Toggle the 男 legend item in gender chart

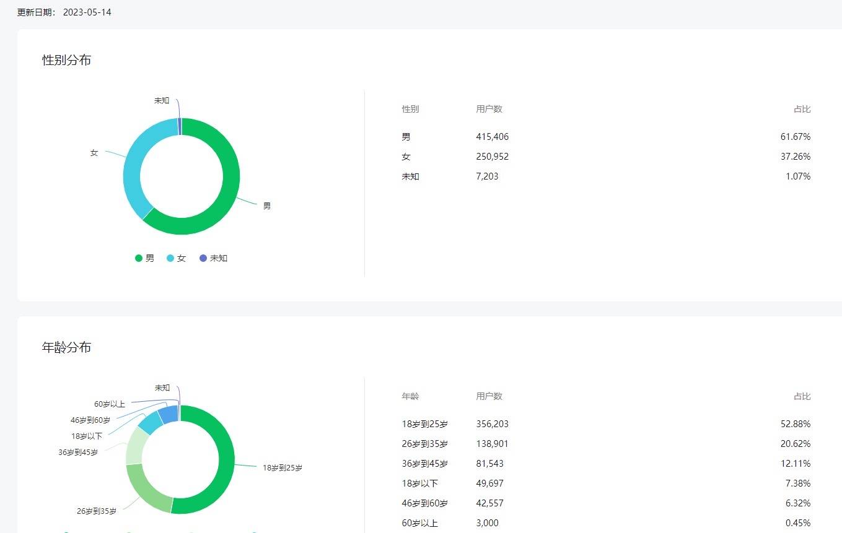point(145,258)
